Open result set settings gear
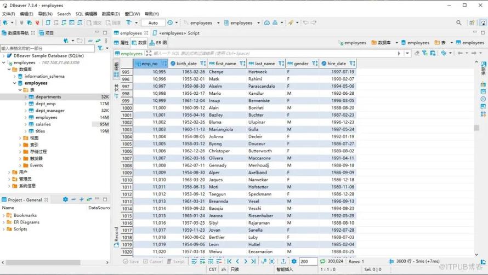Image resolution: width=488 pixels, height=275 pixels. point(293,261)
